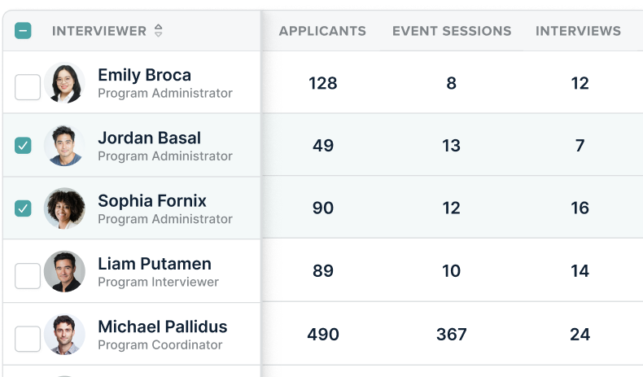Uncheck the Jordan Basal row checkbox
Viewport: 643px width, 377px height.
point(24,146)
